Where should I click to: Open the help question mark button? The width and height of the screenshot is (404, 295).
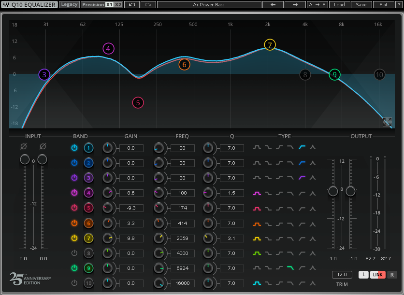399,5
